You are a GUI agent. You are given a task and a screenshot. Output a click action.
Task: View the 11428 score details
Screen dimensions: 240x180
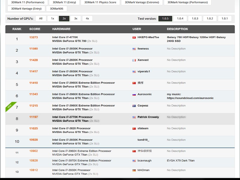point(34,60)
